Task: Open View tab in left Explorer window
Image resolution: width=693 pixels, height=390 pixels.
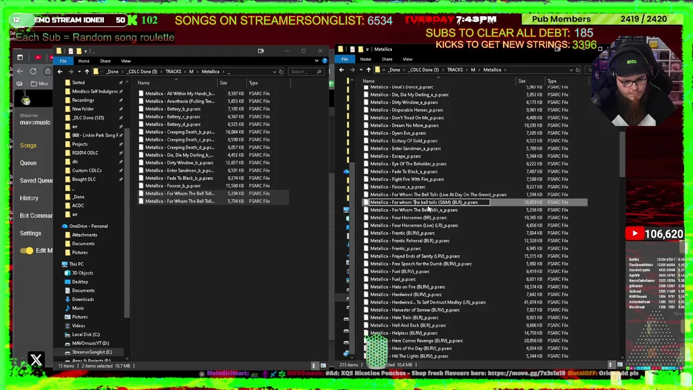Action: [x=126, y=61]
